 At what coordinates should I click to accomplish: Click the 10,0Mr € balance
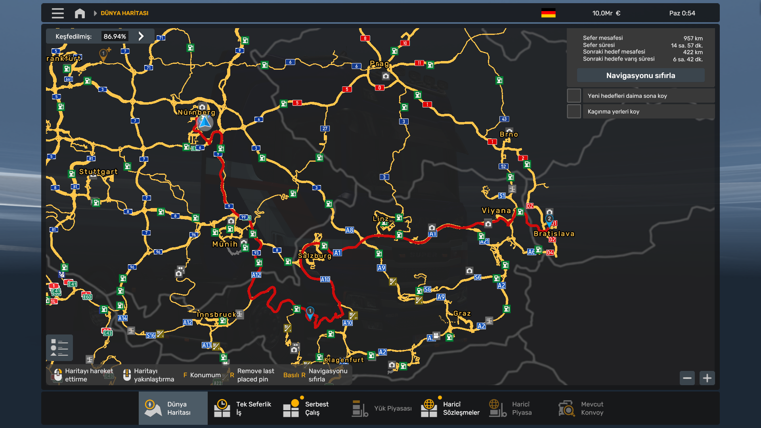tap(606, 13)
